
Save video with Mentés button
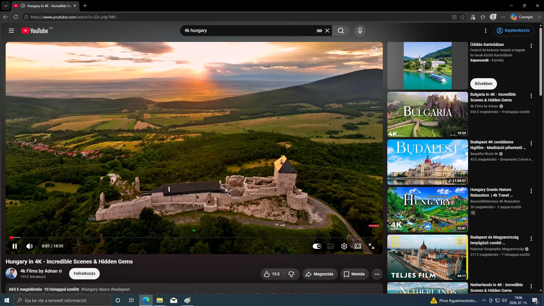tap(354, 274)
